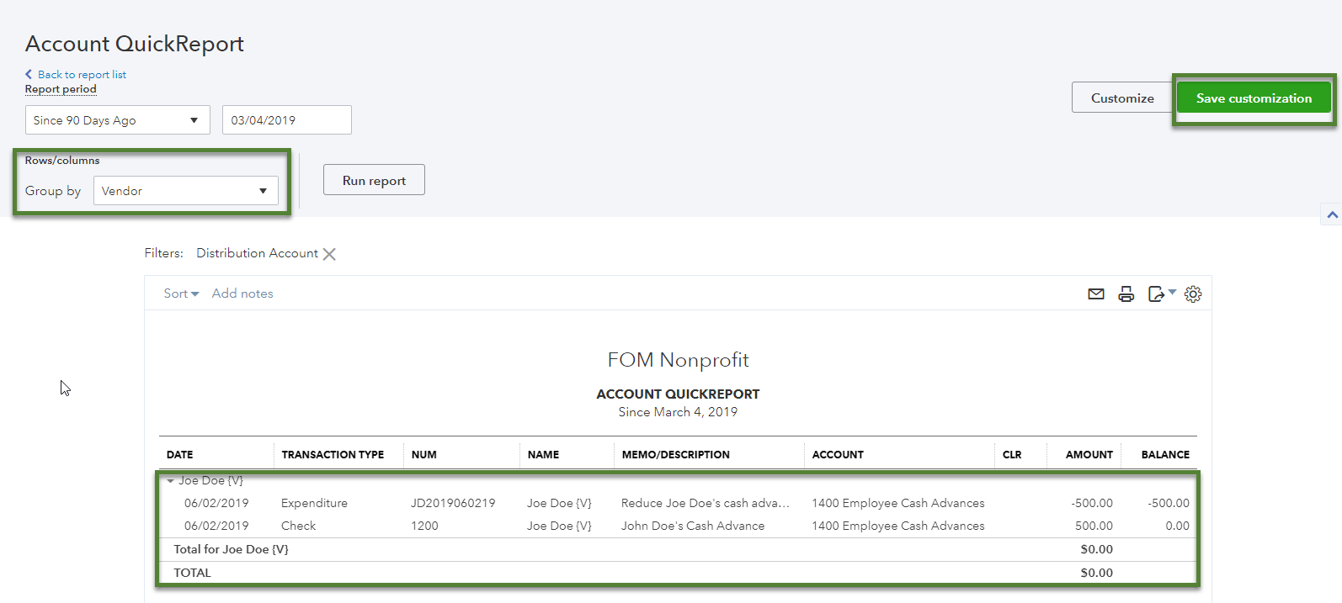Viewport: 1342px width, 603px height.
Task: Click the MEMO/DESCRIPTION column header
Action: click(x=676, y=455)
